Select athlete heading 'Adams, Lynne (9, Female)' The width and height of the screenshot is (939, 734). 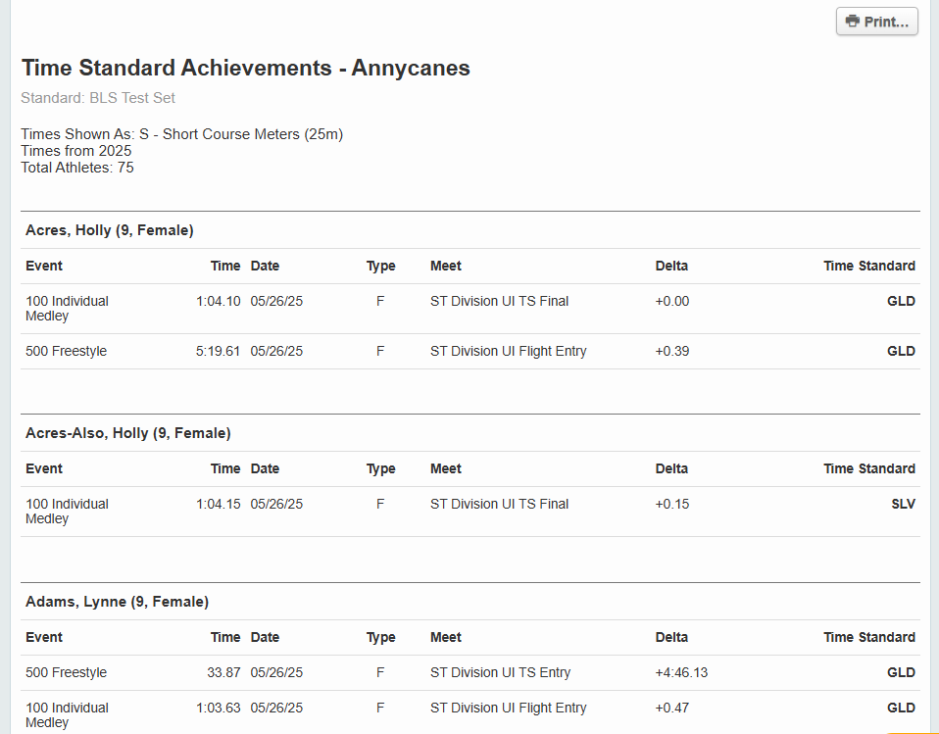[x=118, y=602]
